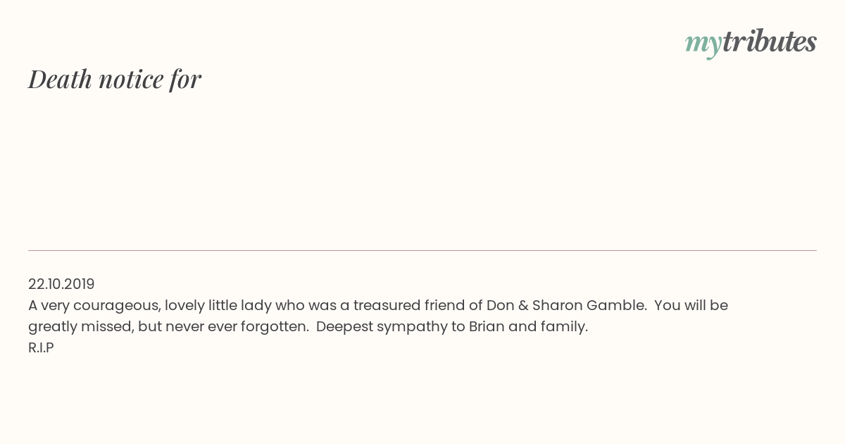845x444 pixels.
Task: Click the blank name area under the heading
Action: point(423,169)
